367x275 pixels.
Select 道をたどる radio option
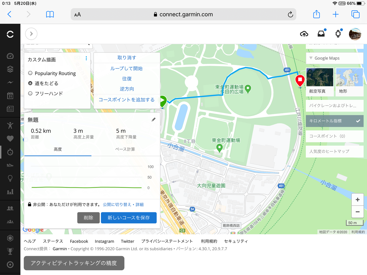click(30, 83)
